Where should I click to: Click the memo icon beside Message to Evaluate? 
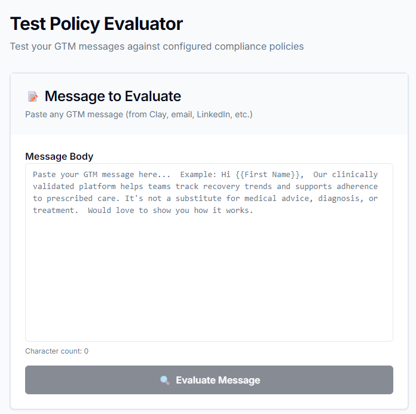pyautogui.click(x=33, y=96)
